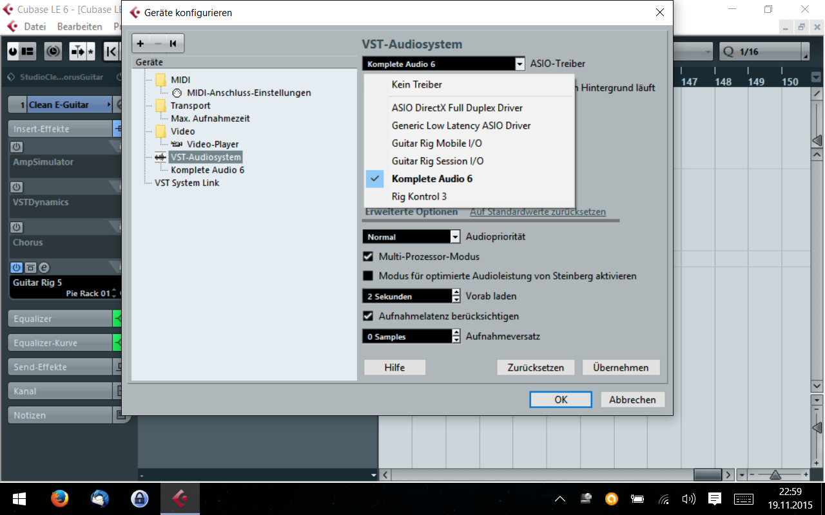Click the horizontal zoom slider handle
Screen dimensions: 825x515
tap(775, 475)
